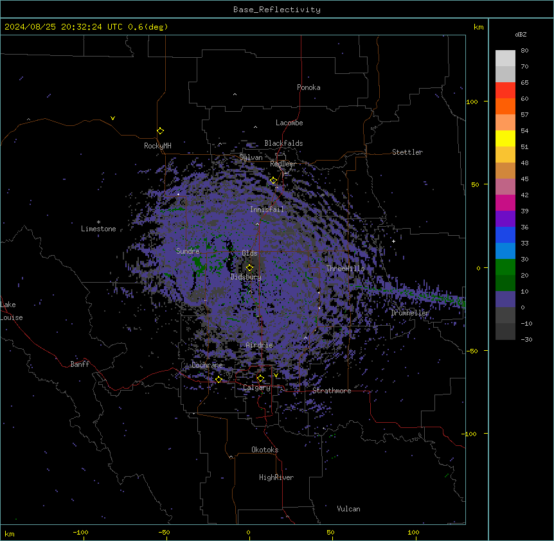Image resolution: width=554 pixels, height=541 pixels.
Task: Click the Cochrane city label
Action: [x=208, y=365]
